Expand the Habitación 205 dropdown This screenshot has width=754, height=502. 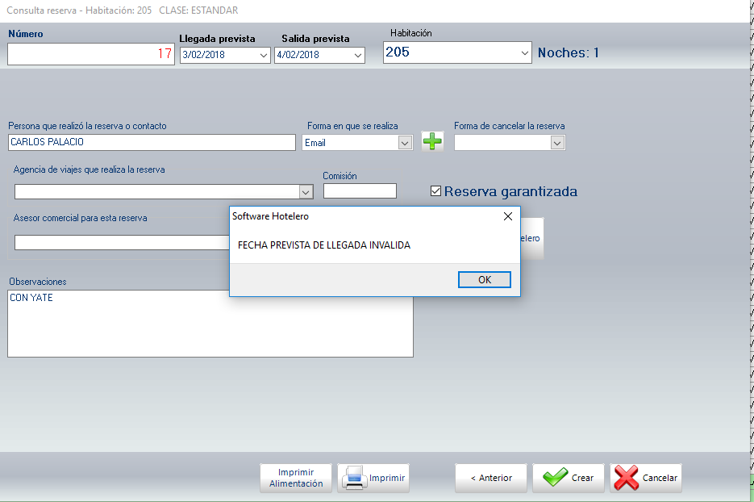[525, 53]
